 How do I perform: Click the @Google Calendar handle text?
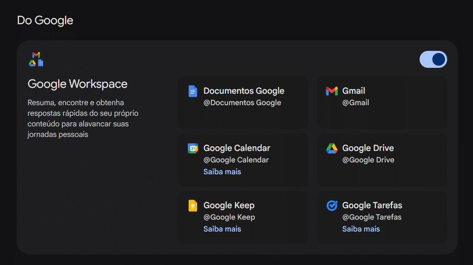236,160
